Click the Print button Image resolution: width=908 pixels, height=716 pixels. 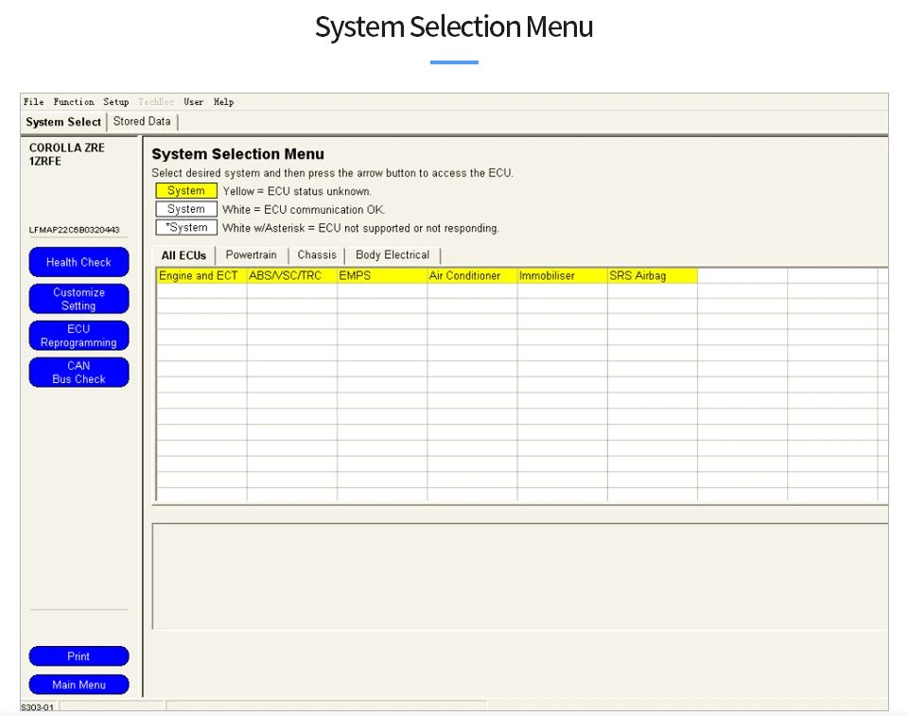(79, 656)
